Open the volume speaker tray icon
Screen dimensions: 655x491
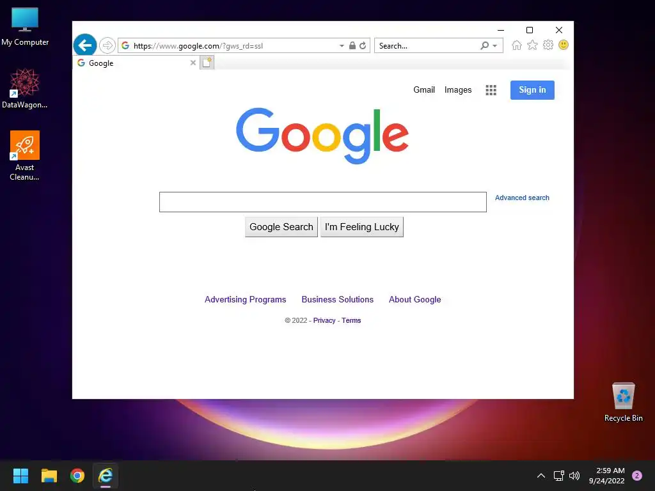click(575, 476)
